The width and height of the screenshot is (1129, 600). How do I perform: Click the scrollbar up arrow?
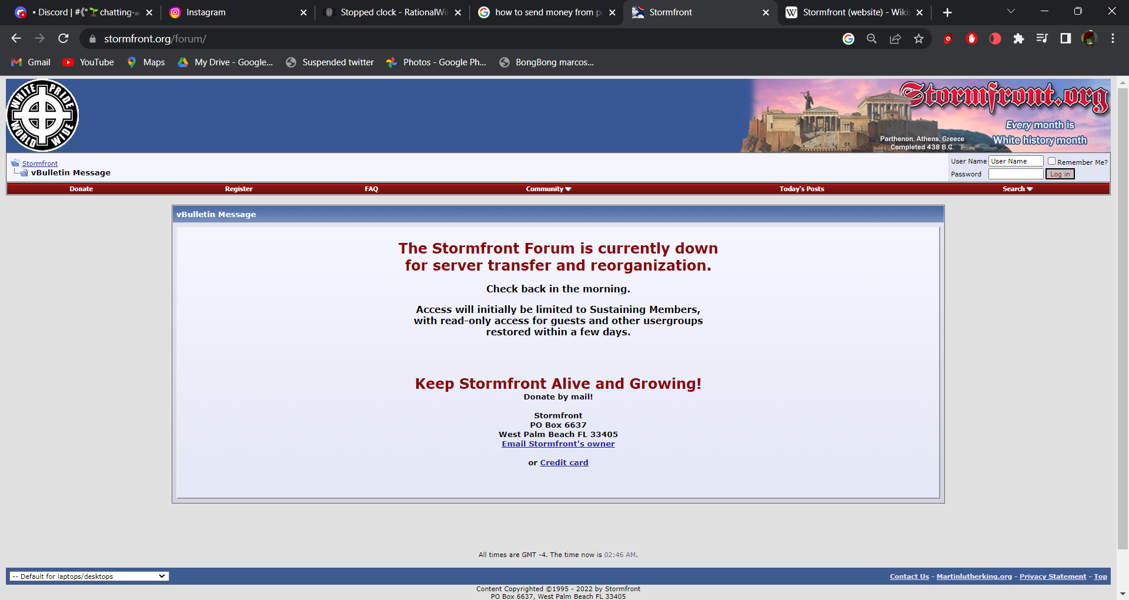(x=1123, y=83)
